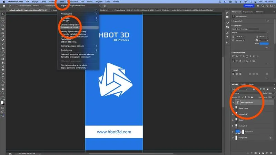The width and height of the screenshot is (276, 155).
Task: Open the font size dropdown
Action: coord(244,37)
